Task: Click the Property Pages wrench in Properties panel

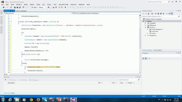Action: point(149,59)
